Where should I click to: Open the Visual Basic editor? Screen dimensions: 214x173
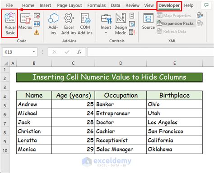[10, 24]
